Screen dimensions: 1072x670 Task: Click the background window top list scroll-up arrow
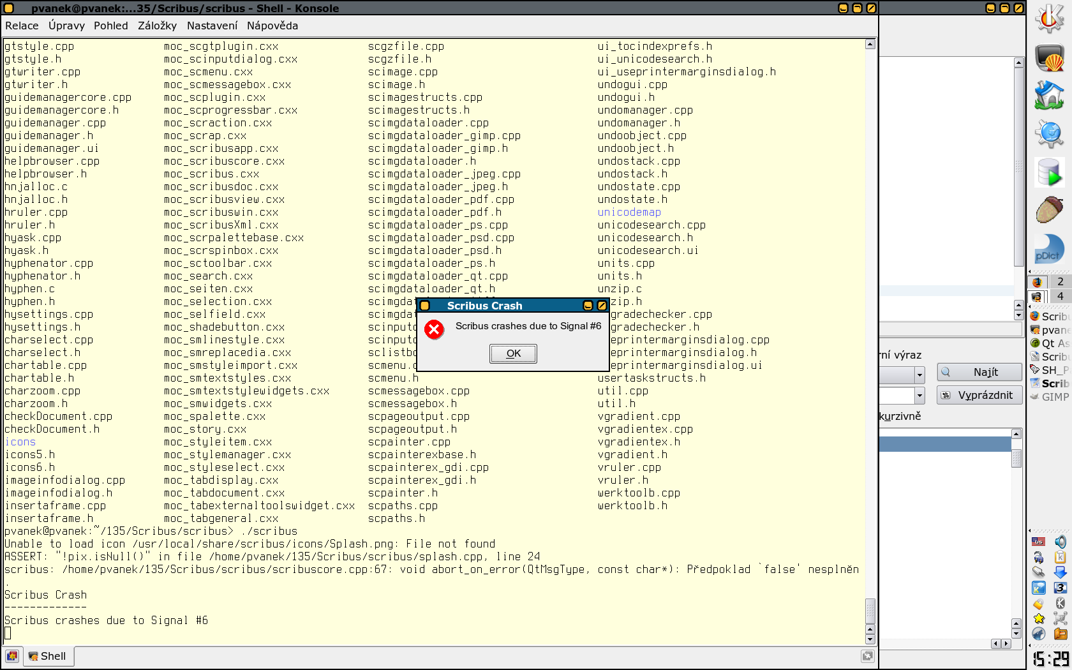(x=1018, y=63)
